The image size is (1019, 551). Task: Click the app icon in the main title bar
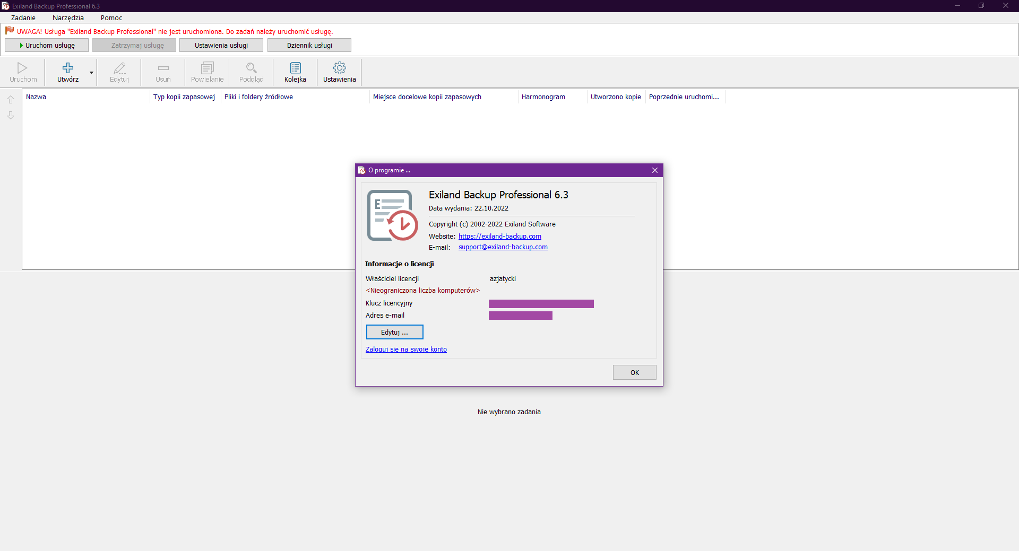(x=5, y=6)
